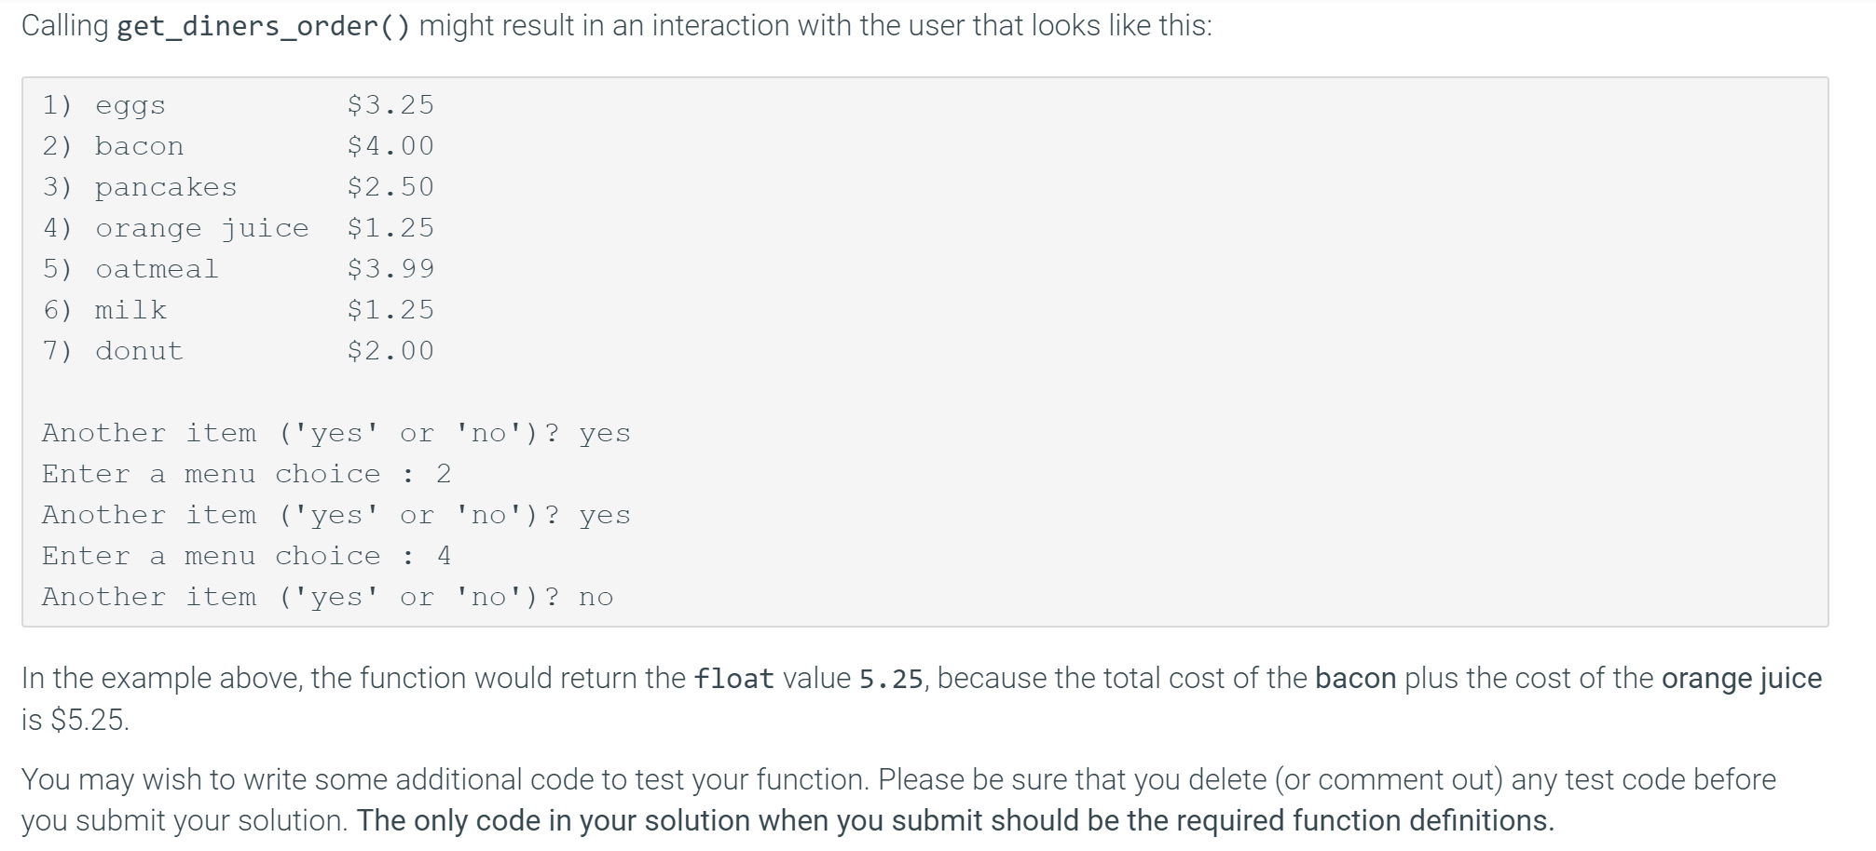This screenshot has width=1876, height=851.
Task: Click the bold value 5.25
Action: 891,680
